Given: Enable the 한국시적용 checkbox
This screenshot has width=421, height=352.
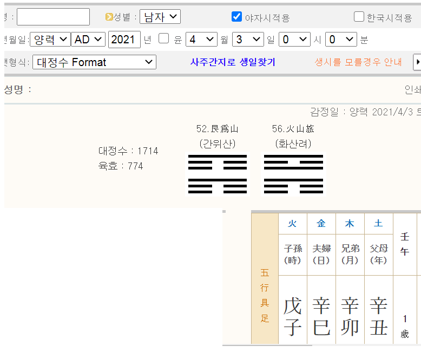Looking at the screenshot, I should [359, 17].
